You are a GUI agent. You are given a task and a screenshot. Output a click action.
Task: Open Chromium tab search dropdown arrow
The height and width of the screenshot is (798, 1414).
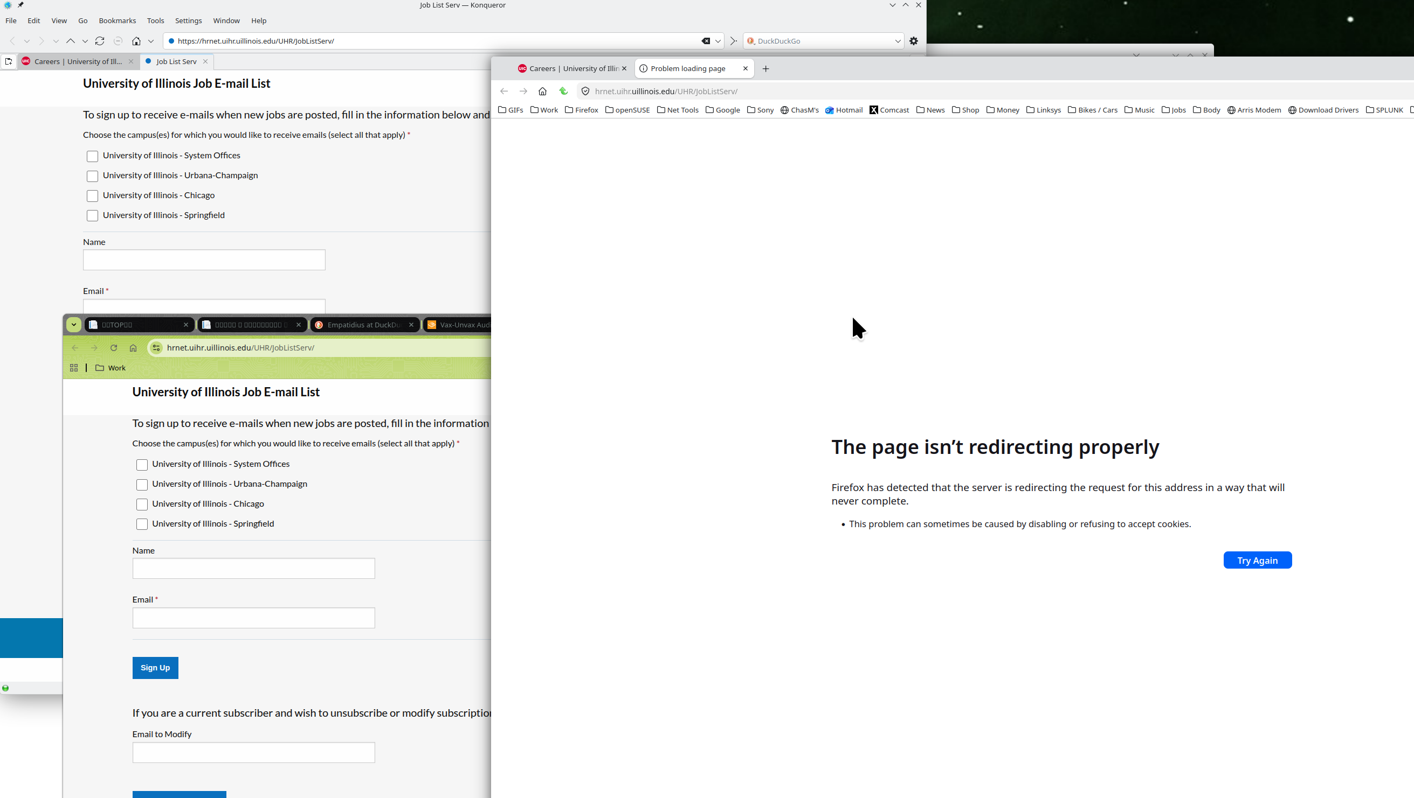[x=73, y=325]
